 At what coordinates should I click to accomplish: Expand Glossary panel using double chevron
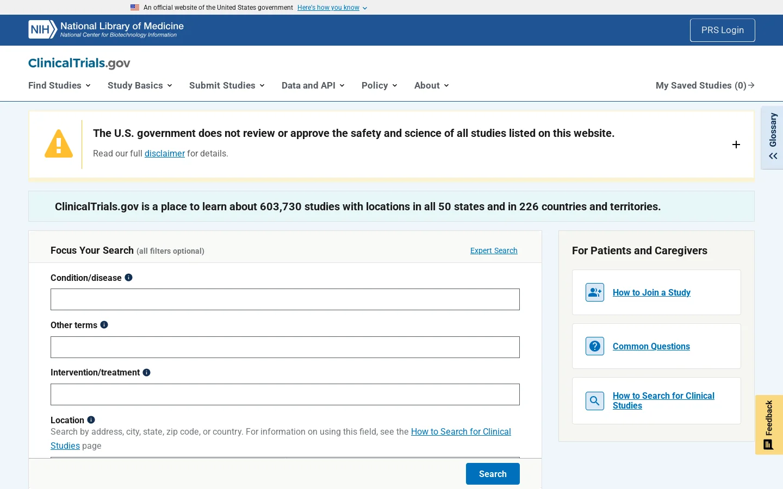point(773,156)
